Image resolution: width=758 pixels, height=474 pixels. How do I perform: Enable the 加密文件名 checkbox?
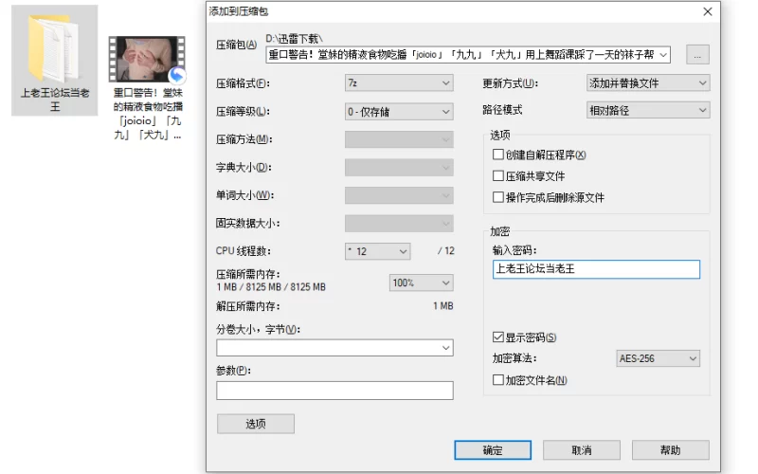click(x=498, y=380)
